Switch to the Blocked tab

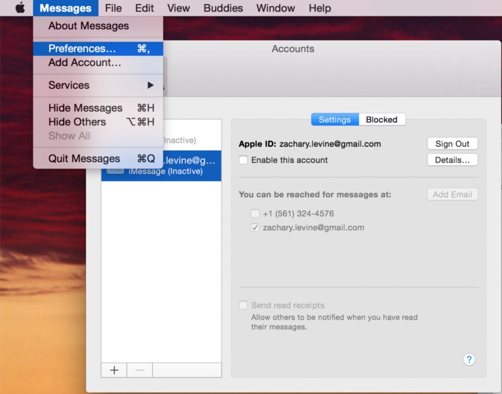pyautogui.click(x=382, y=120)
